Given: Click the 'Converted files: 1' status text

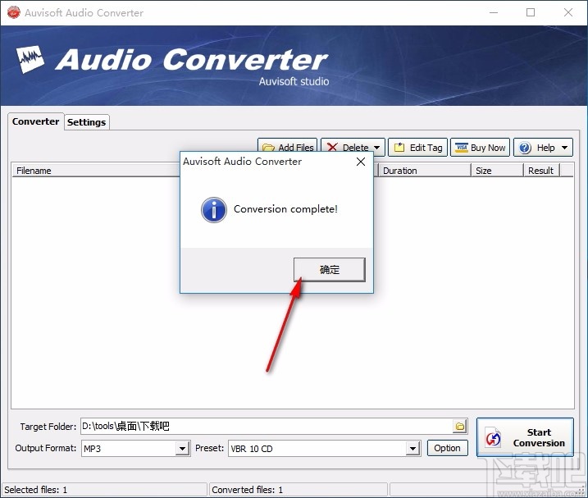Looking at the screenshot, I should click(247, 490).
